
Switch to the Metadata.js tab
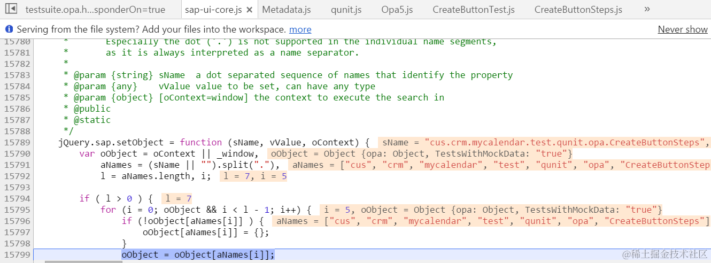286,10
